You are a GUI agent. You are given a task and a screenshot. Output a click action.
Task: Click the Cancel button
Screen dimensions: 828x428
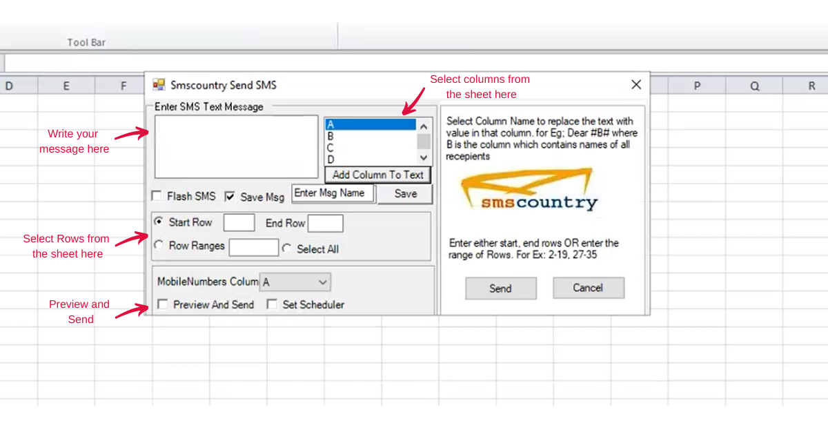click(x=589, y=288)
